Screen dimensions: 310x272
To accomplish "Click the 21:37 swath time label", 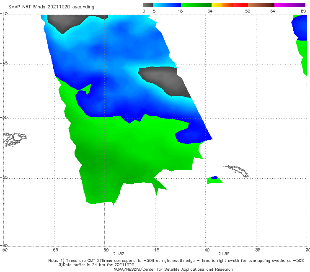I will [x=119, y=254].
